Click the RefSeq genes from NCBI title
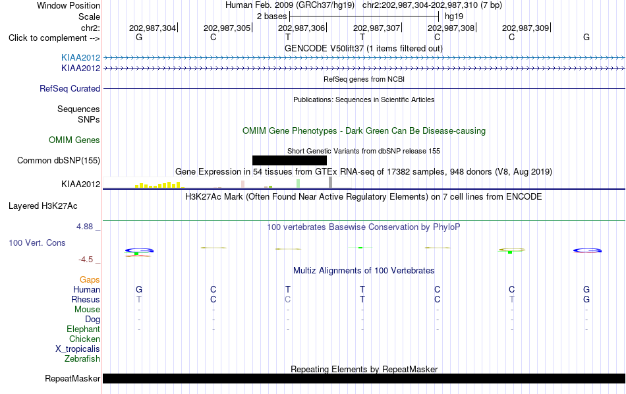Viewport: 626px width, 394px height. coord(364,79)
